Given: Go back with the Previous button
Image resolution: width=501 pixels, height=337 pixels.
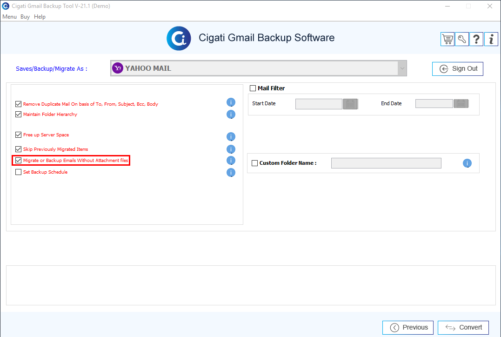Looking at the screenshot, I should pos(408,327).
